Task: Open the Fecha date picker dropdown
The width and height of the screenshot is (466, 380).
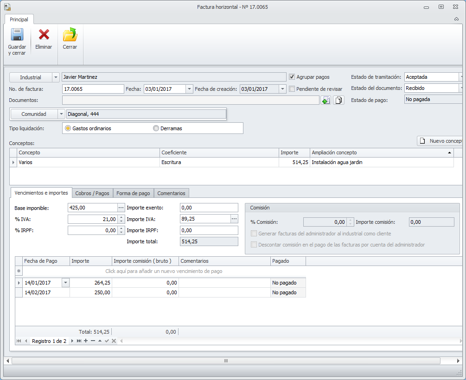Action: (x=189, y=89)
